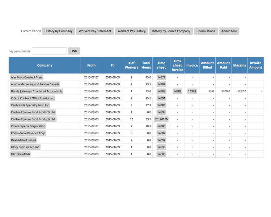Screen dimensions: 271x217
Task: Click the 1300.0 amount paid value
Action: 226,91
